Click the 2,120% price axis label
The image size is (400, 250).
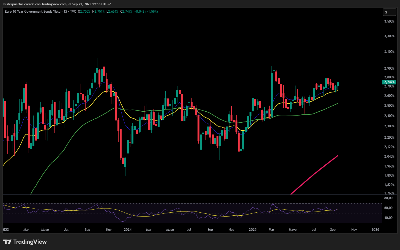click(x=389, y=147)
